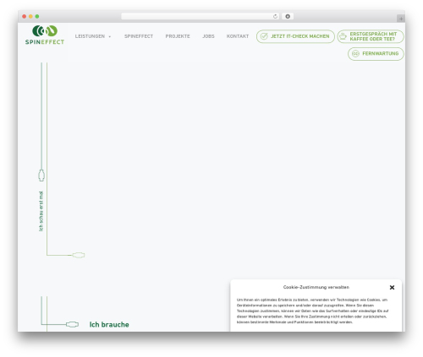Image resolution: width=423 pixels, height=357 pixels.
Task: Open a new browser tab with plus
Action: pyautogui.click(x=401, y=19)
